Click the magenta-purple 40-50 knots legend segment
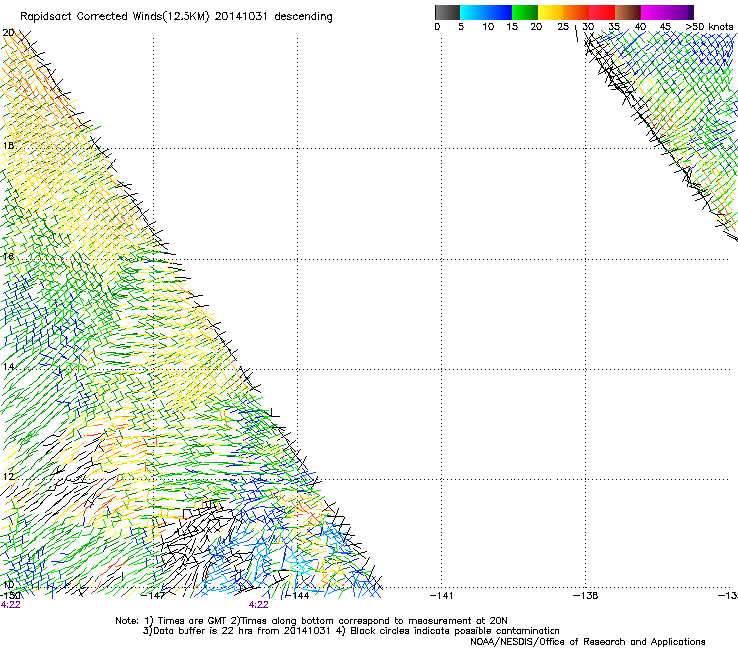 667,12
